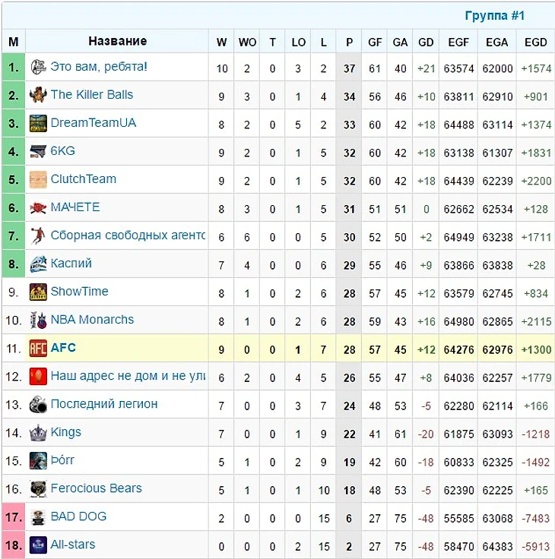Click the 6KG team logo icon
Screen dimensions: 555x559
pyautogui.click(x=38, y=151)
